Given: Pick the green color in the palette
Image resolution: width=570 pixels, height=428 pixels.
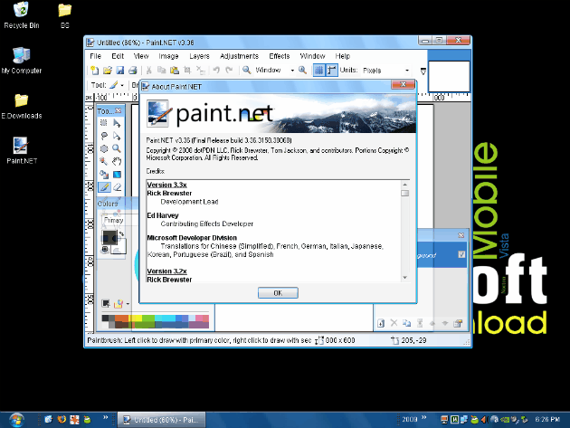Looking at the screenshot, I should coord(148,319).
